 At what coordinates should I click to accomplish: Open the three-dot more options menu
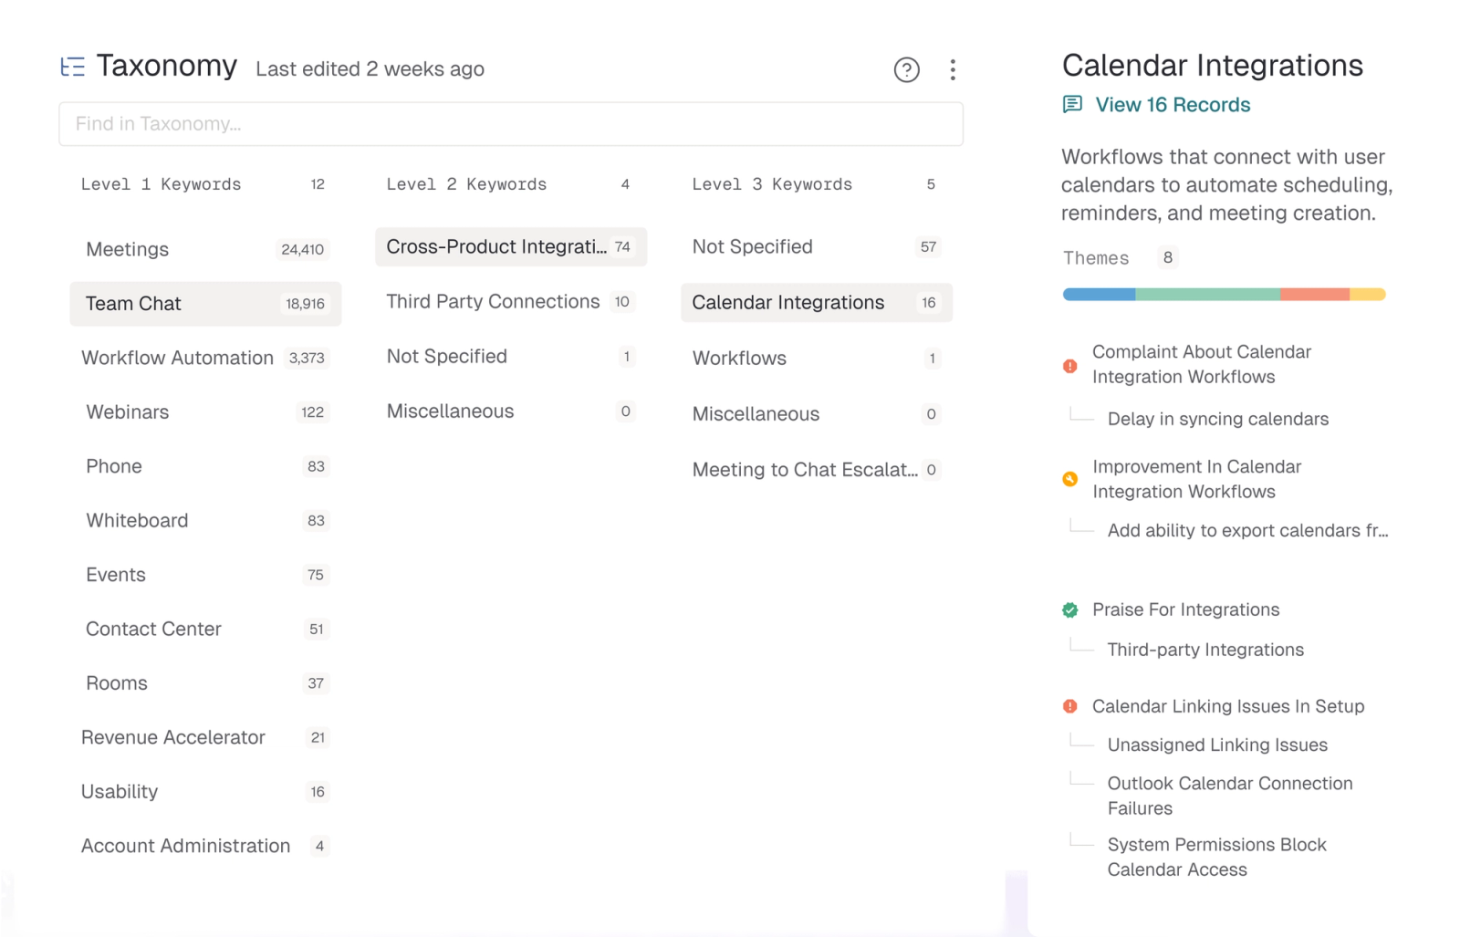click(953, 69)
